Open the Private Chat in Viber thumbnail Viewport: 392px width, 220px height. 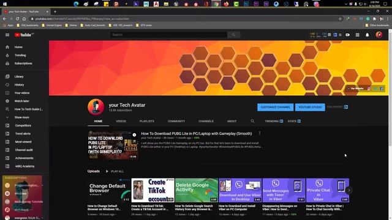(x=328, y=190)
